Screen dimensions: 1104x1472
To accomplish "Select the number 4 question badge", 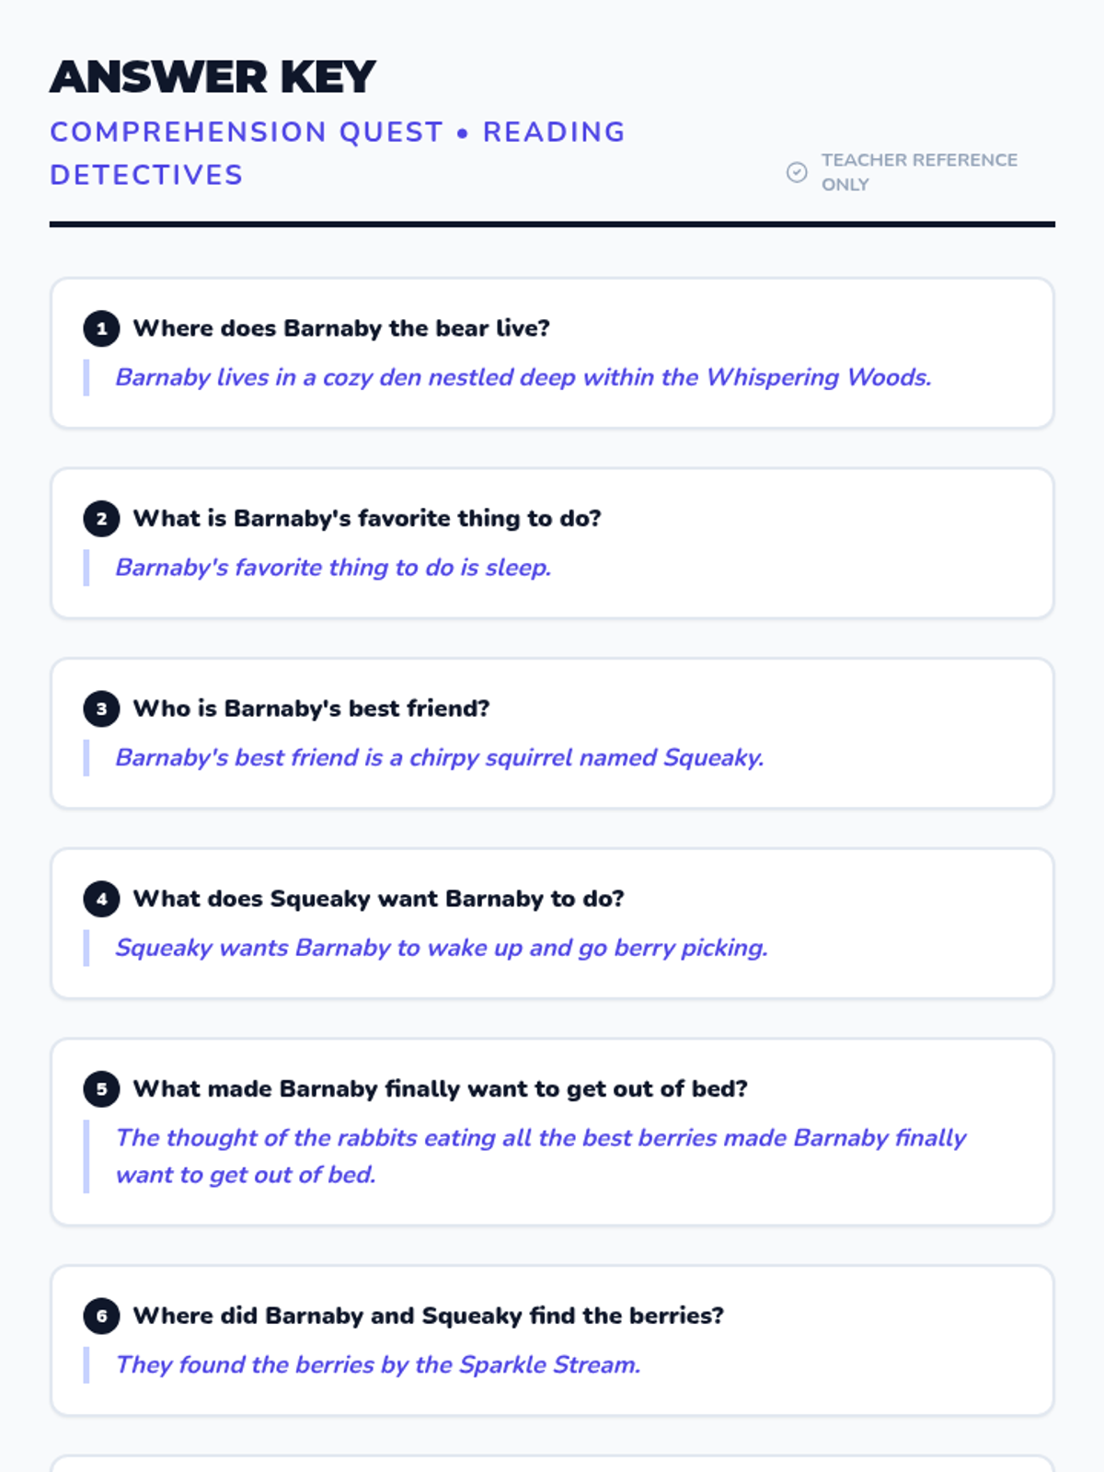I will point(101,899).
